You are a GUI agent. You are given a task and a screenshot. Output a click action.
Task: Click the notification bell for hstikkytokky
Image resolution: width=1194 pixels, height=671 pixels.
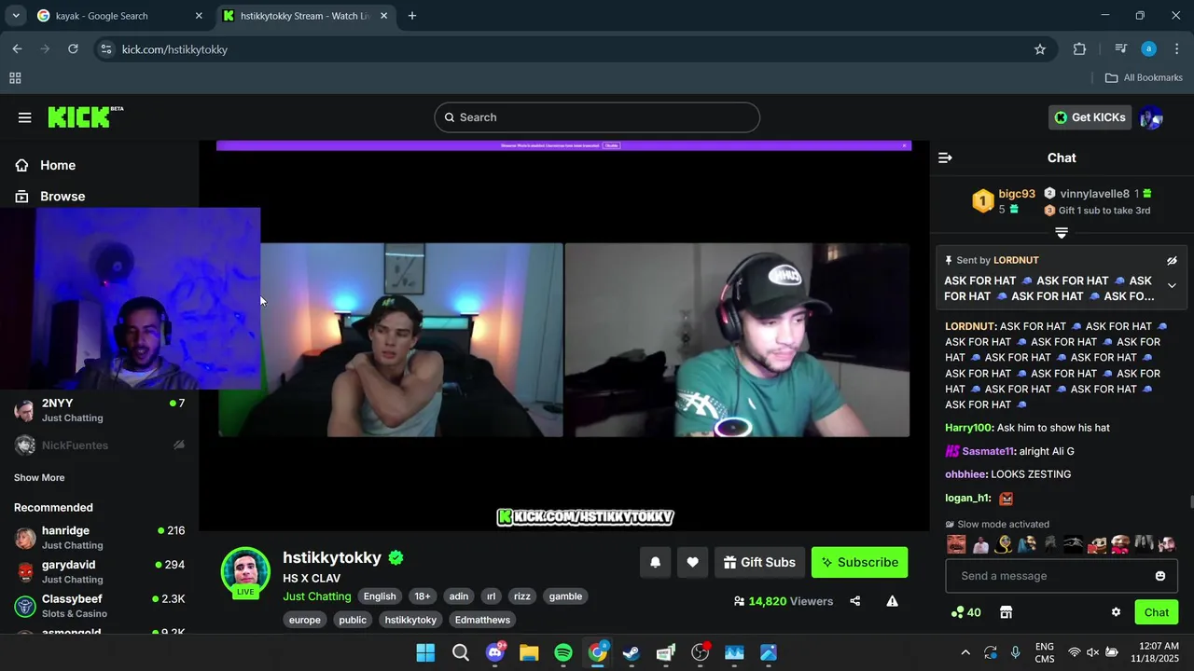655,562
